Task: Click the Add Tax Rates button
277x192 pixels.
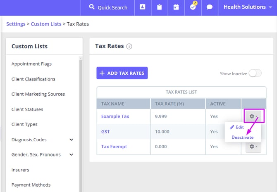Action: pos(122,73)
